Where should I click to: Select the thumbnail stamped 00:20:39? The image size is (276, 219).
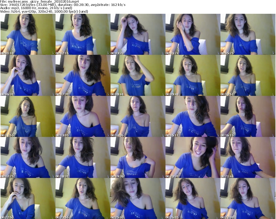[x=193, y=157]
